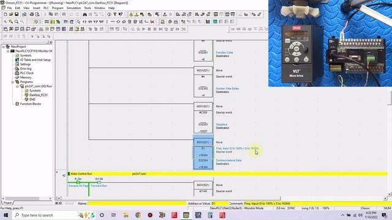Toggle the Show Rung Annotations yellow icon
Viewport: 392px width, 220px height.
click(x=53, y=22)
